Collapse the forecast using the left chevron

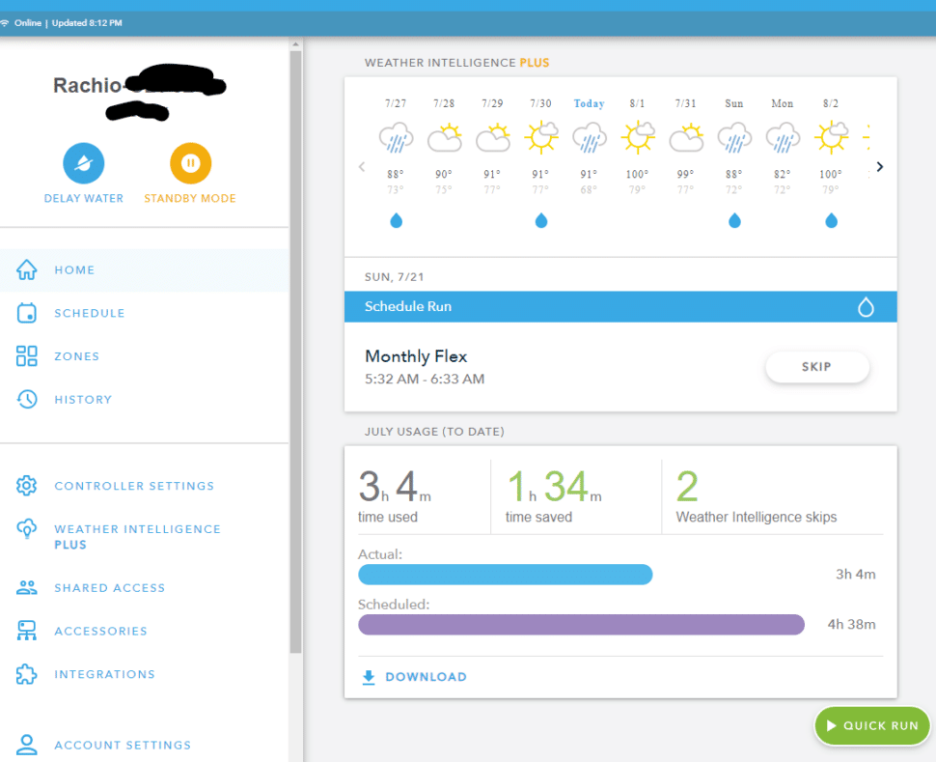pos(362,166)
